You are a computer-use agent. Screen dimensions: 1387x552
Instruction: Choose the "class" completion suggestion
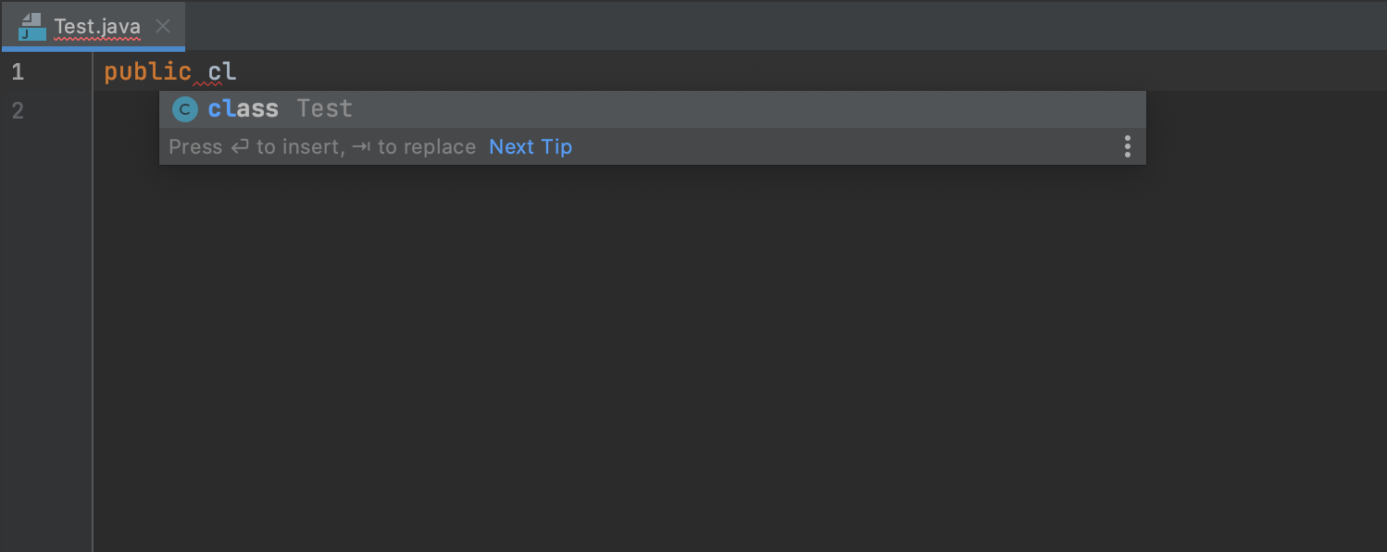click(x=653, y=109)
